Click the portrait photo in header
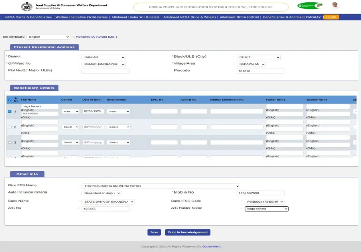The height and width of the screenshot is (252, 361). pyautogui.click(x=335, y=5)
